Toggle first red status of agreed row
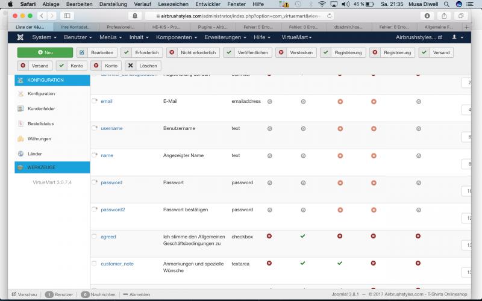 [269, 236]
